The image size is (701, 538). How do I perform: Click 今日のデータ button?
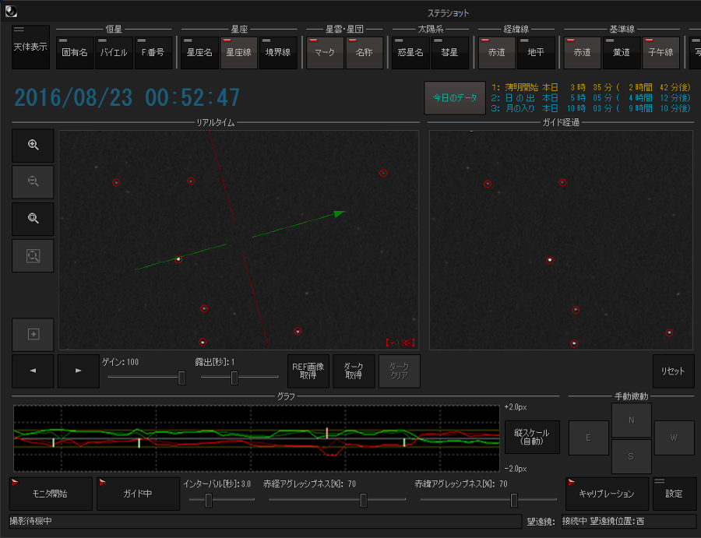click(x=455, y=98)
